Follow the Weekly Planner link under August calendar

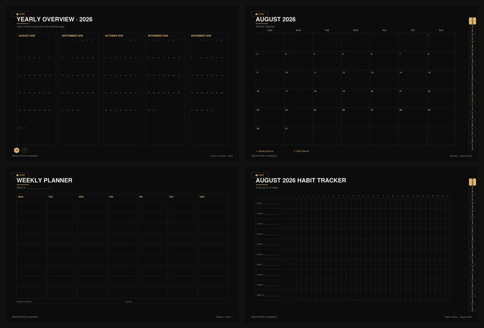click(x=265, y=151)
